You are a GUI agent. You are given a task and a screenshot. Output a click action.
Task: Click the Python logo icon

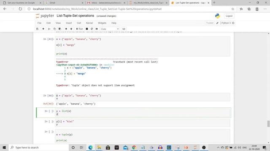click(218, 16)
